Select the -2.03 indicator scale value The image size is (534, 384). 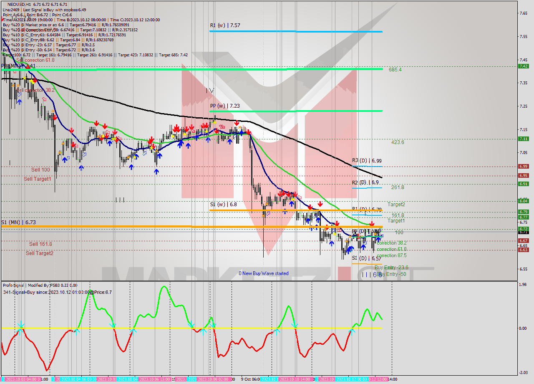point(523,373)
